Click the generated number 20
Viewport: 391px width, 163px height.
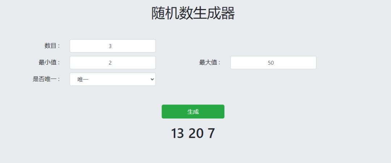click(x=196, y=133)
